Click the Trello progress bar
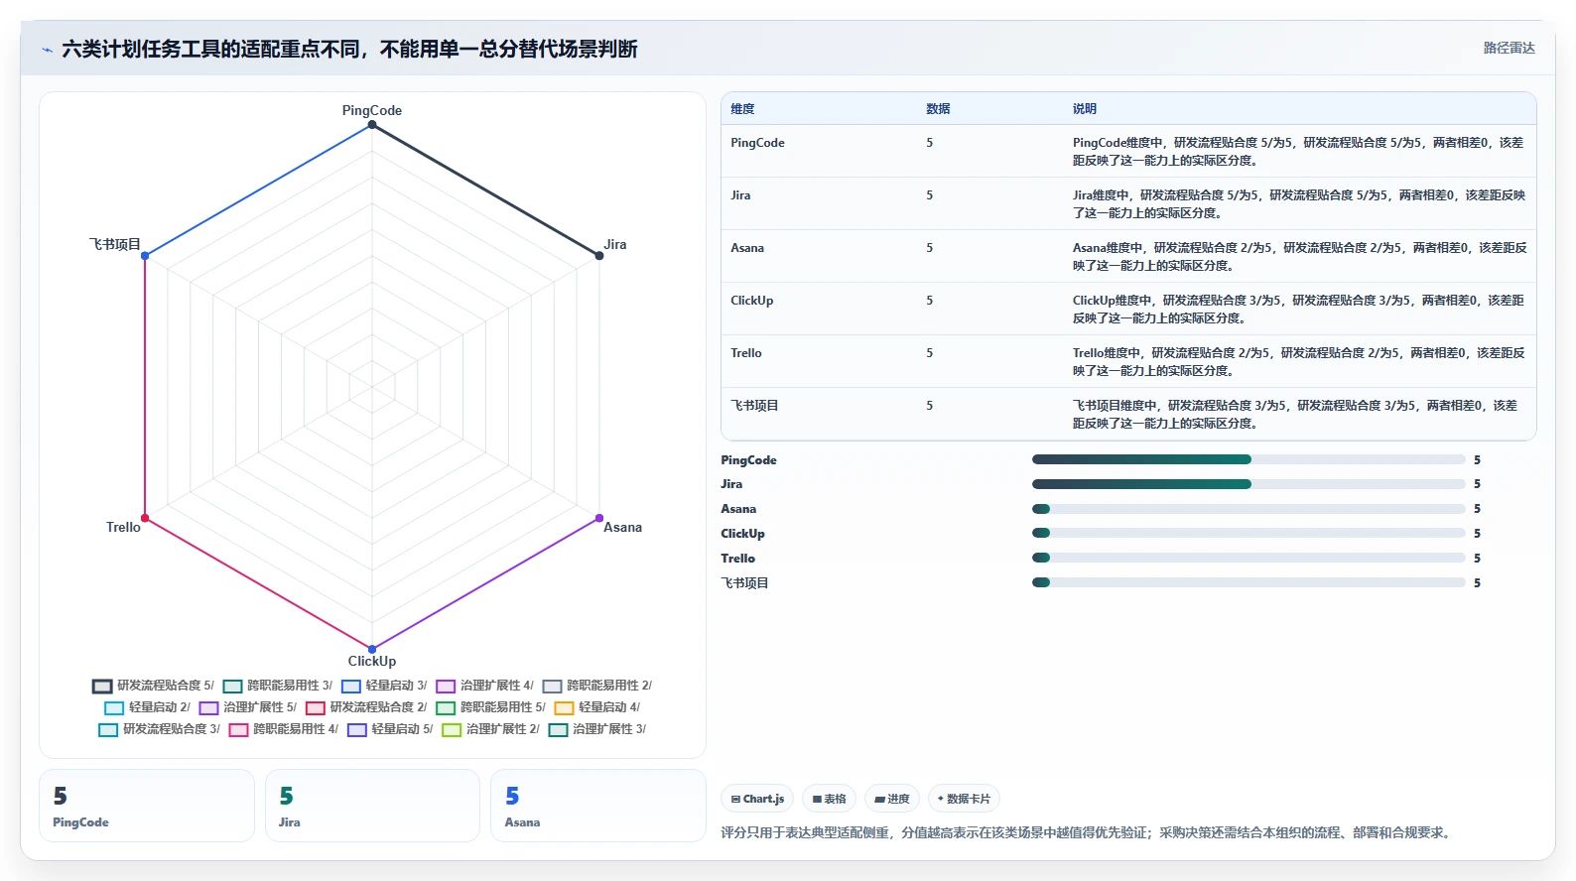 pyautogui.click(x=1248, y=558)
